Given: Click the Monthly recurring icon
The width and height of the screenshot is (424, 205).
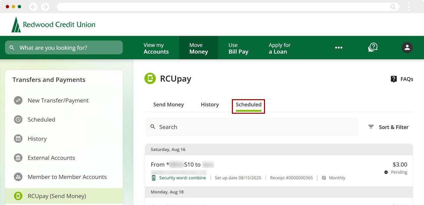Looking at the screenshot, I should tap(324, 178).
